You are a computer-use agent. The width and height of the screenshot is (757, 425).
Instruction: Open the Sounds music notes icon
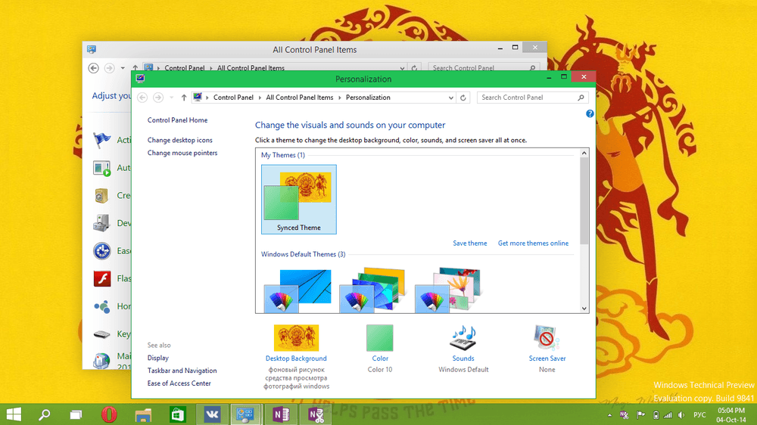point(463,338)
